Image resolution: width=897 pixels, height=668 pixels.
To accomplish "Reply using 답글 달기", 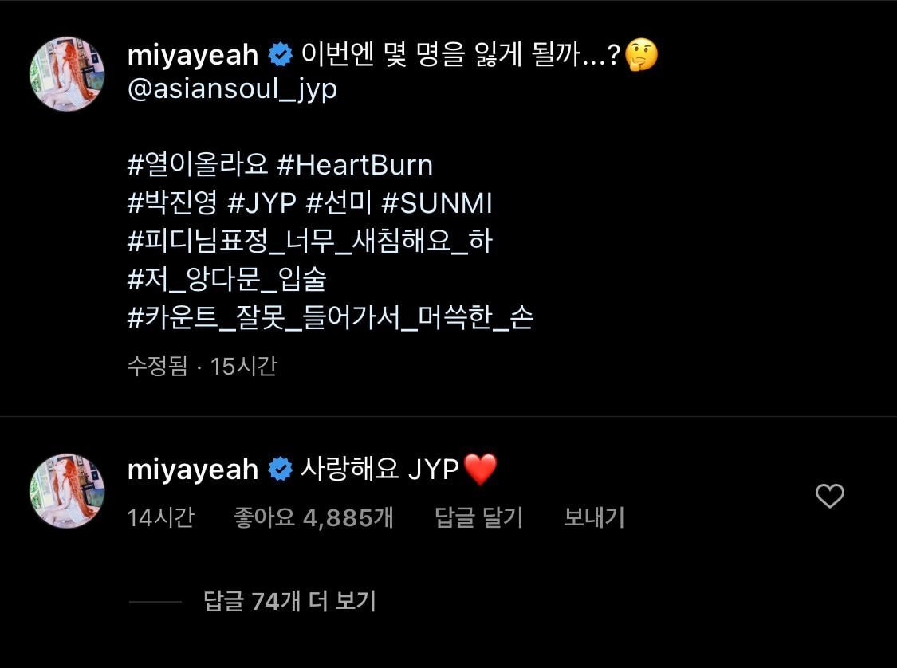I will pos(479,517).
